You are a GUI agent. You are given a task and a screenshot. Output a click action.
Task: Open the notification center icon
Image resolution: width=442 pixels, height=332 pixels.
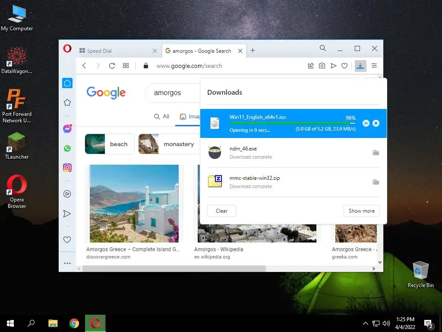click(x=428, y=323)
